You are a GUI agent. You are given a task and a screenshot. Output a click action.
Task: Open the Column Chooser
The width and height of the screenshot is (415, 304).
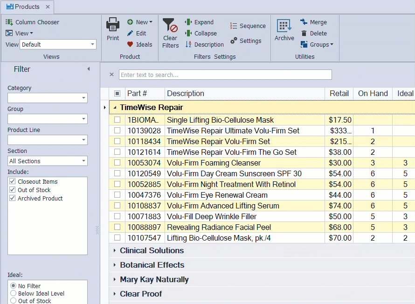[32, 22]
